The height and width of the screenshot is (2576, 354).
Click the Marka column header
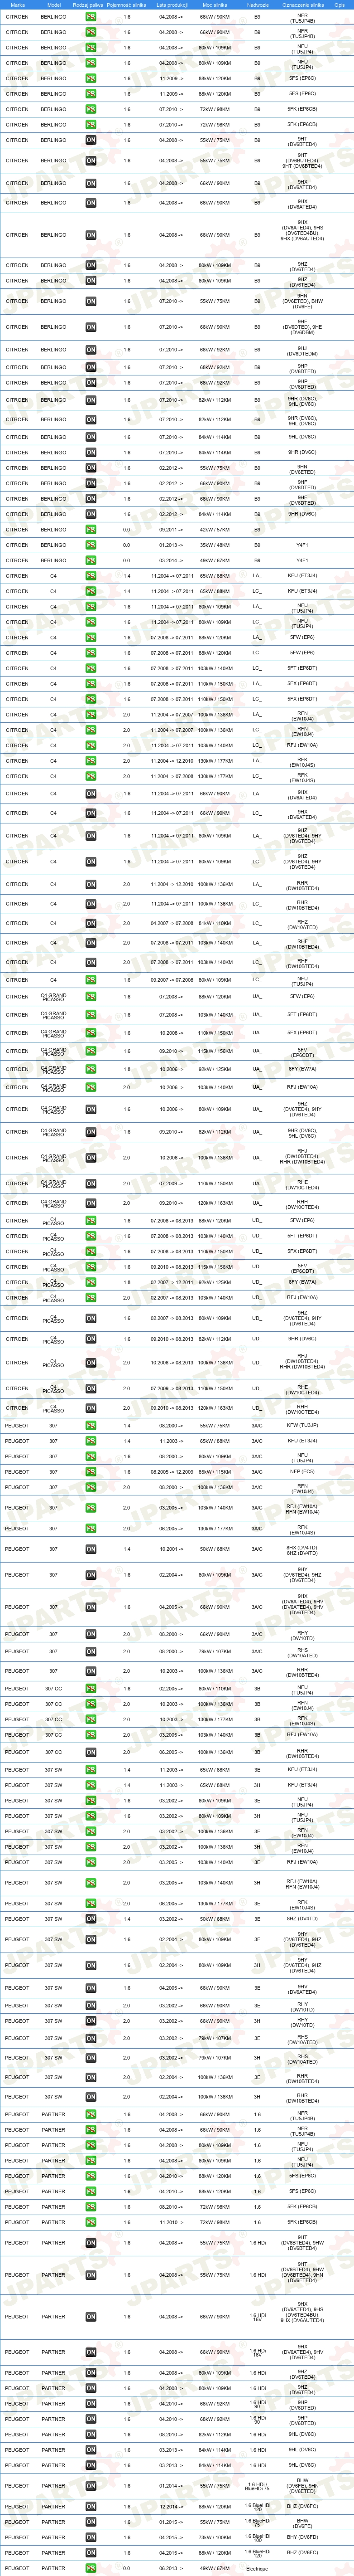pos(18,5)
